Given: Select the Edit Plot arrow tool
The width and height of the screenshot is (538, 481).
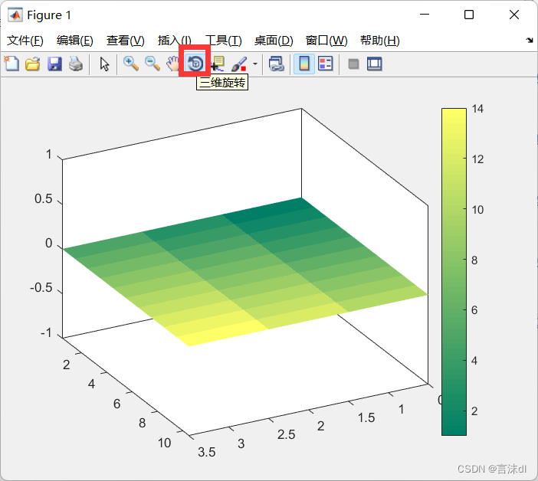Looking at the screenshot, I should pyautogui.click(x=104, y=64).
